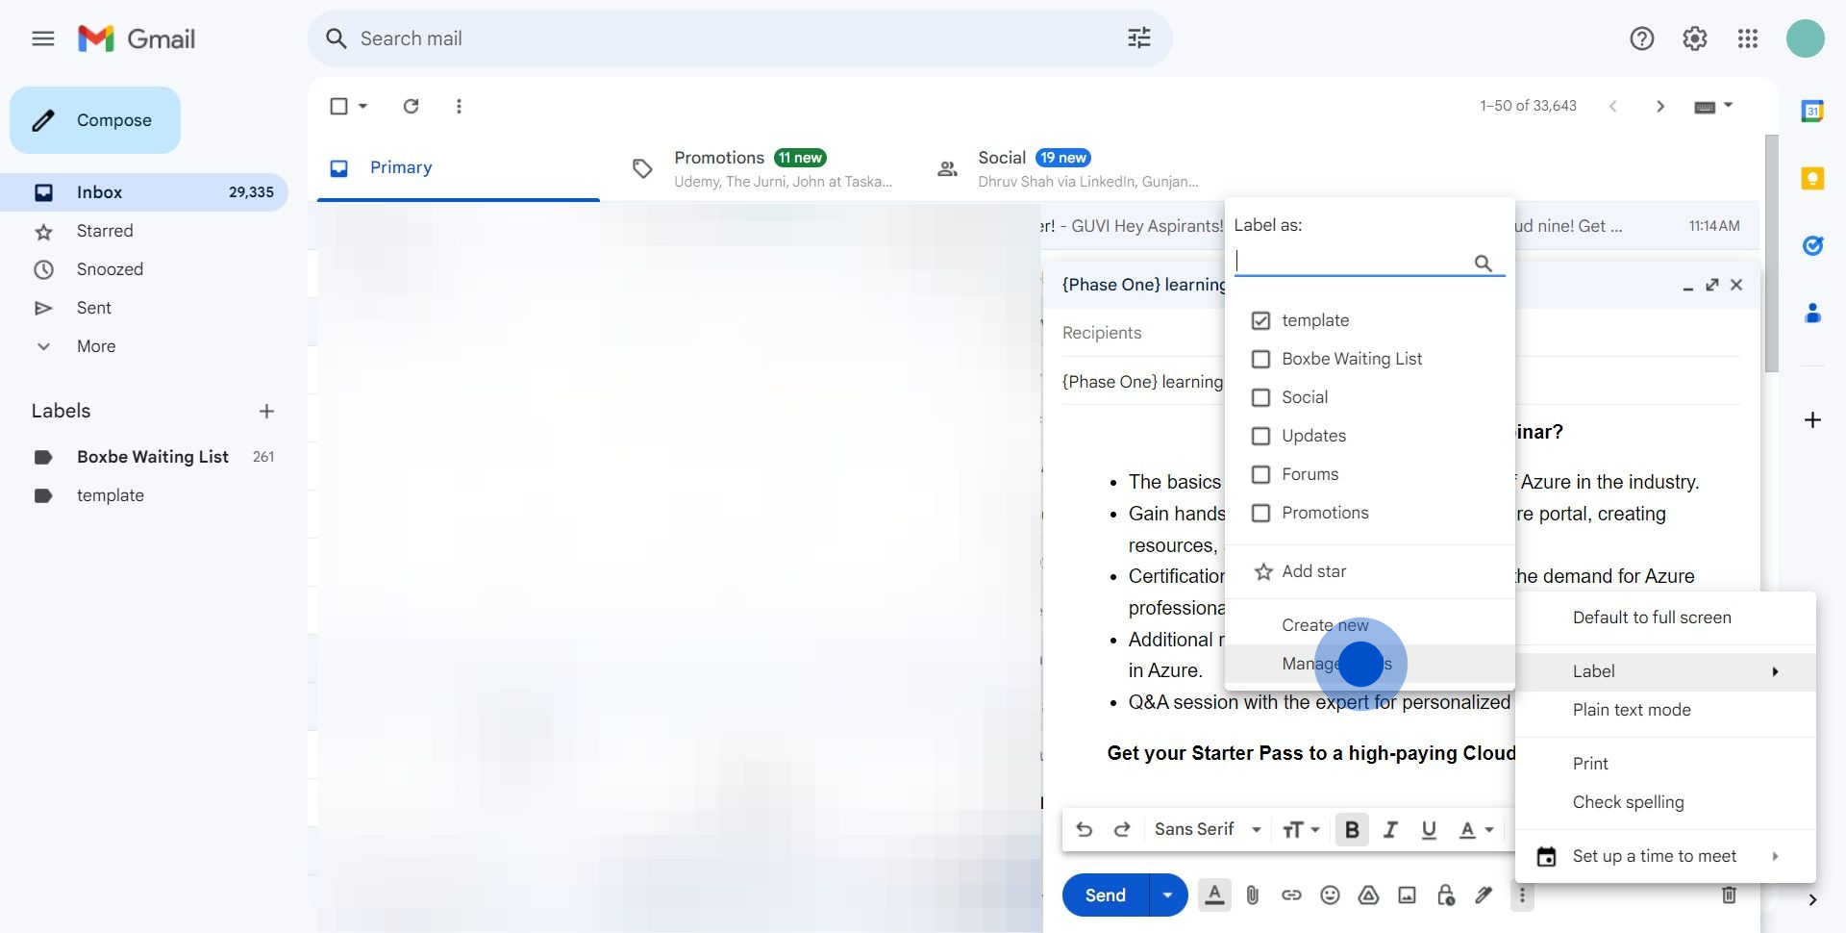Image resolution: width=1846 pixels, height=933 pixels.
Task: Open the main menu hamburger icon
Action: point(43,38)
